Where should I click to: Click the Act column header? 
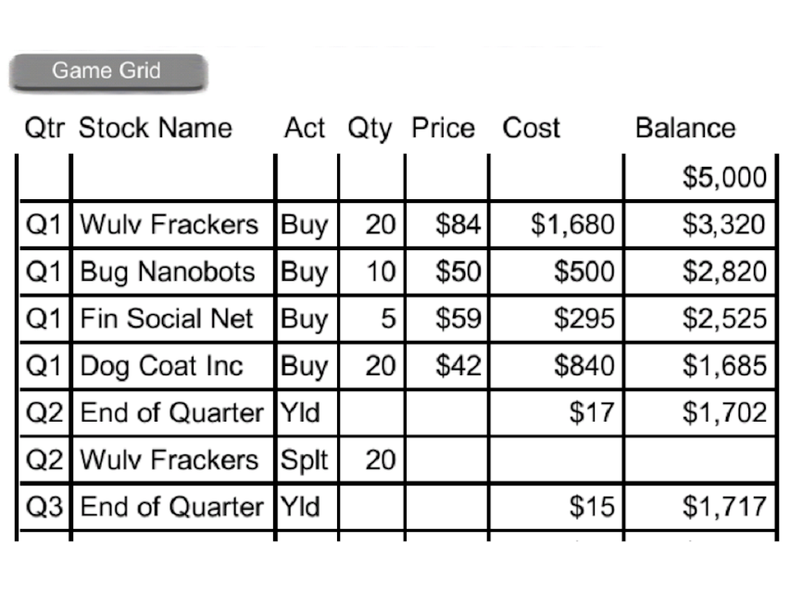pos(305,128)
